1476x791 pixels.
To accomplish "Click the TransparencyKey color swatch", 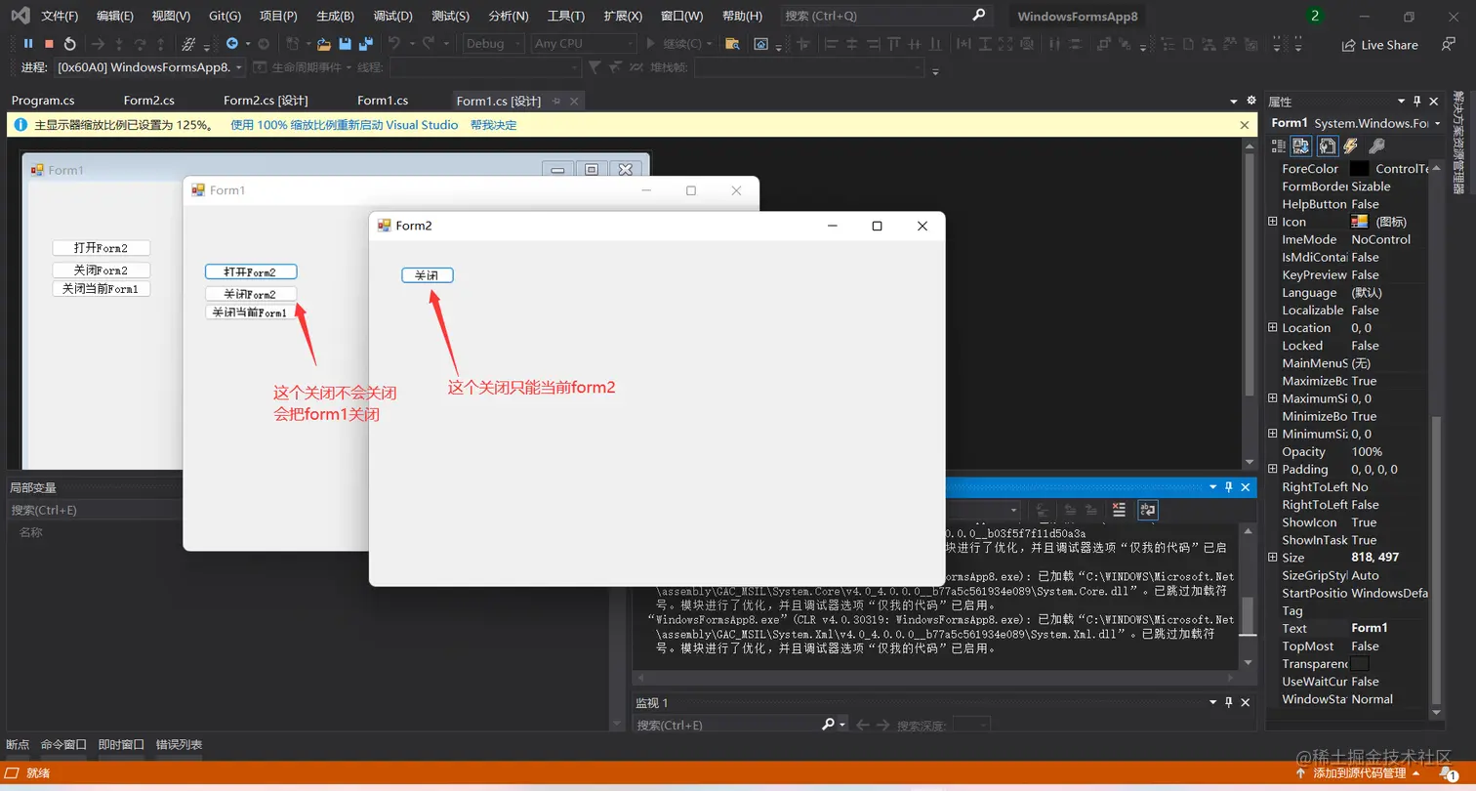I will coord(1360,664).
